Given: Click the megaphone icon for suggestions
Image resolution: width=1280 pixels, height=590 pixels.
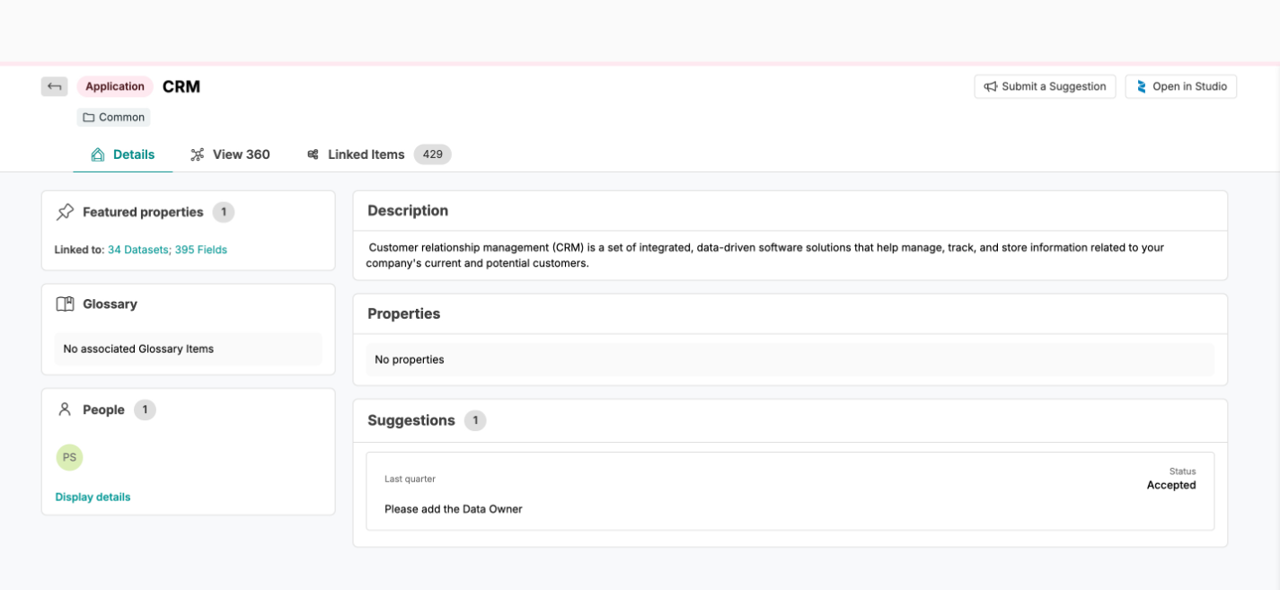Looking at the screenshot, I should (x=990, y=87).
